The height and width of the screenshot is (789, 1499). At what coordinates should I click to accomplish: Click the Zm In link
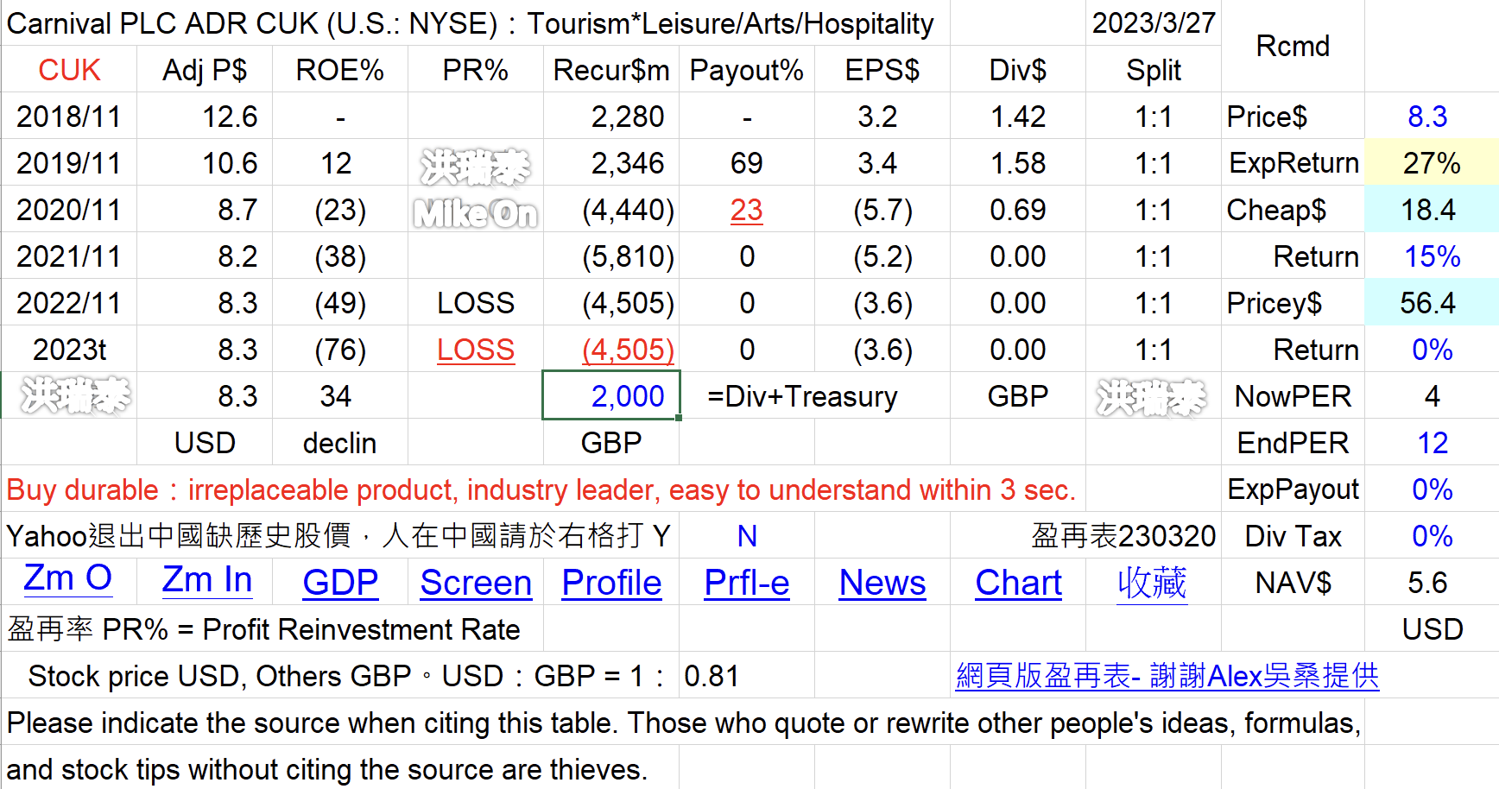click(x=207, y=580)
